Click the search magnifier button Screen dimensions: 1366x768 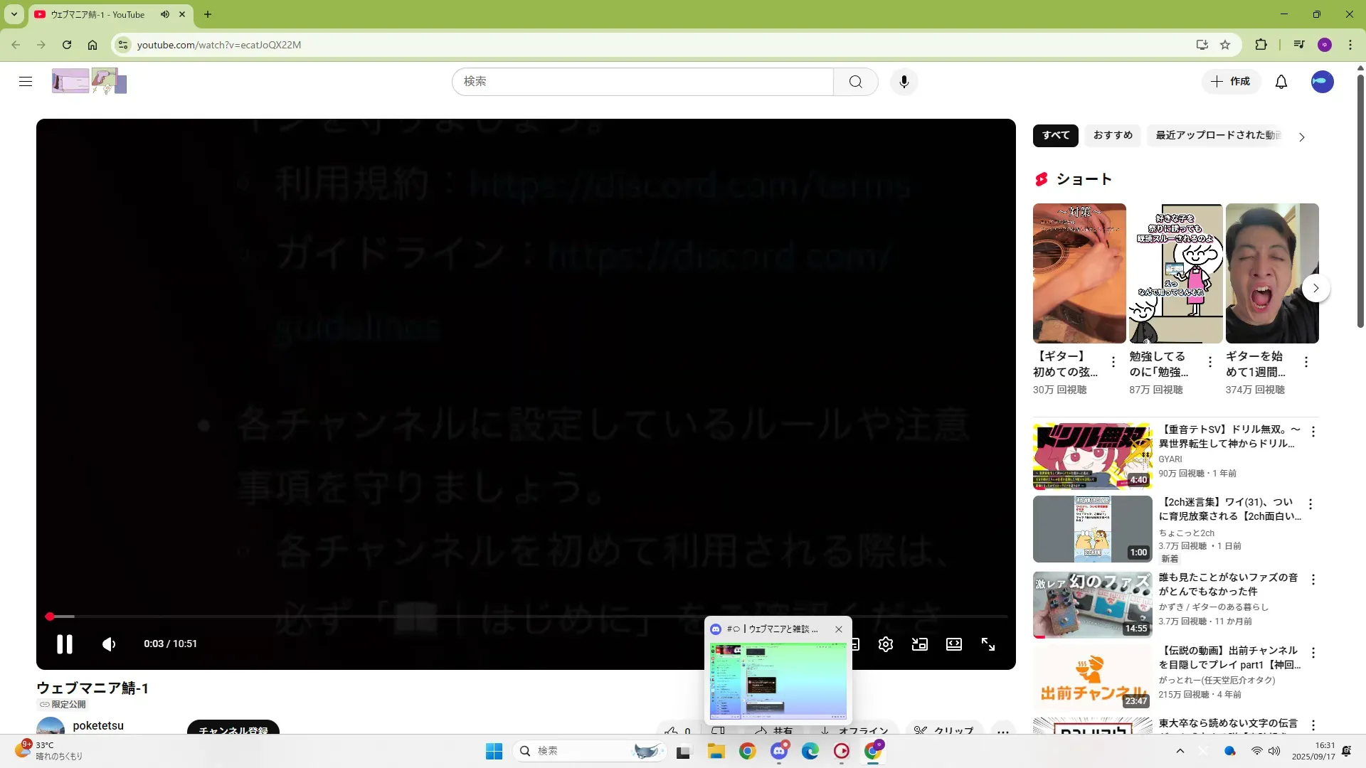[x=855, y=82]
